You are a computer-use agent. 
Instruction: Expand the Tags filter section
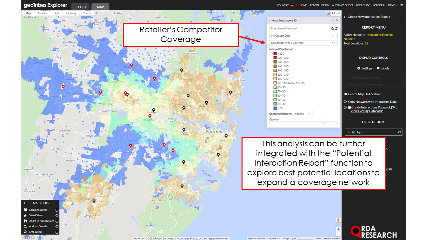tap(349, 132)
